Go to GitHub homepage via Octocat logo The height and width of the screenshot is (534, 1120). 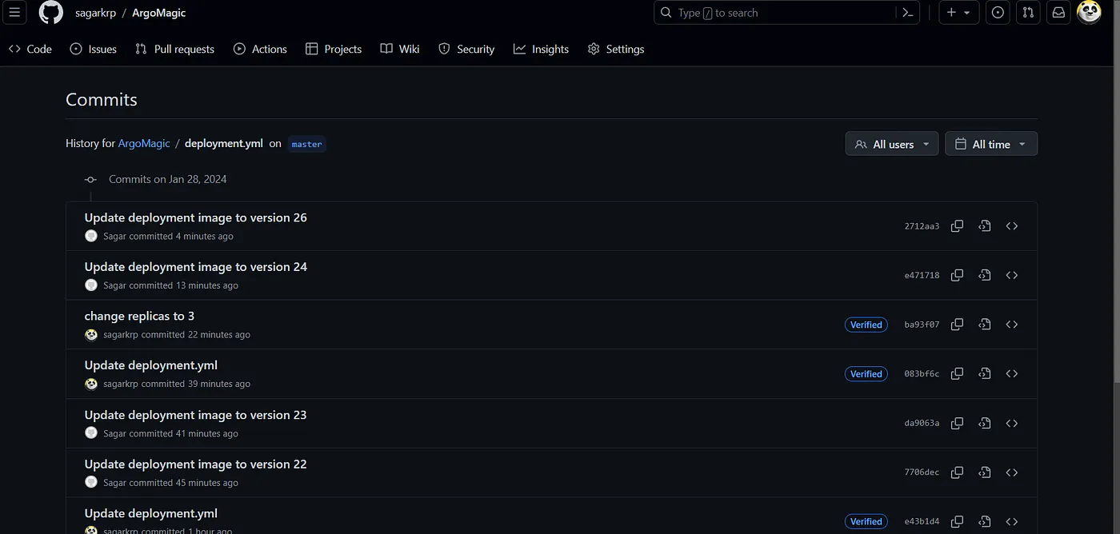(x=51, y=13)
